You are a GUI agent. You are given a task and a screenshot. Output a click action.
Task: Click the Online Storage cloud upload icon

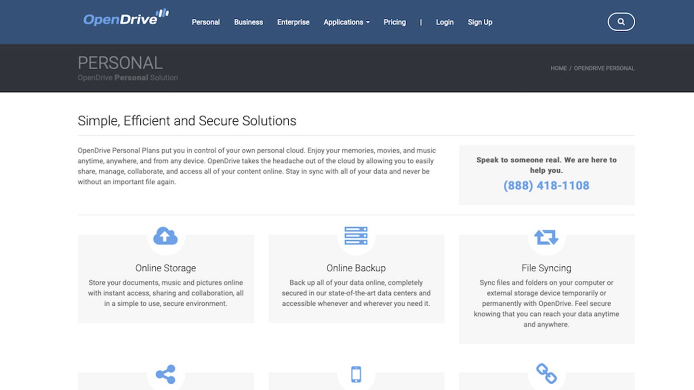(x=165, y=235)
